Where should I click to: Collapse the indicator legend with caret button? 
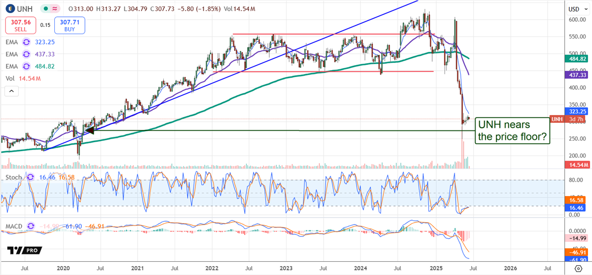tap(11, 91)
